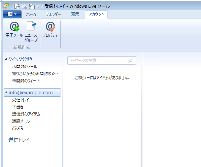Viewport: 201px width, 167px height.
Task: Open the ごみ箱 folder
Action: click(18, 128)
